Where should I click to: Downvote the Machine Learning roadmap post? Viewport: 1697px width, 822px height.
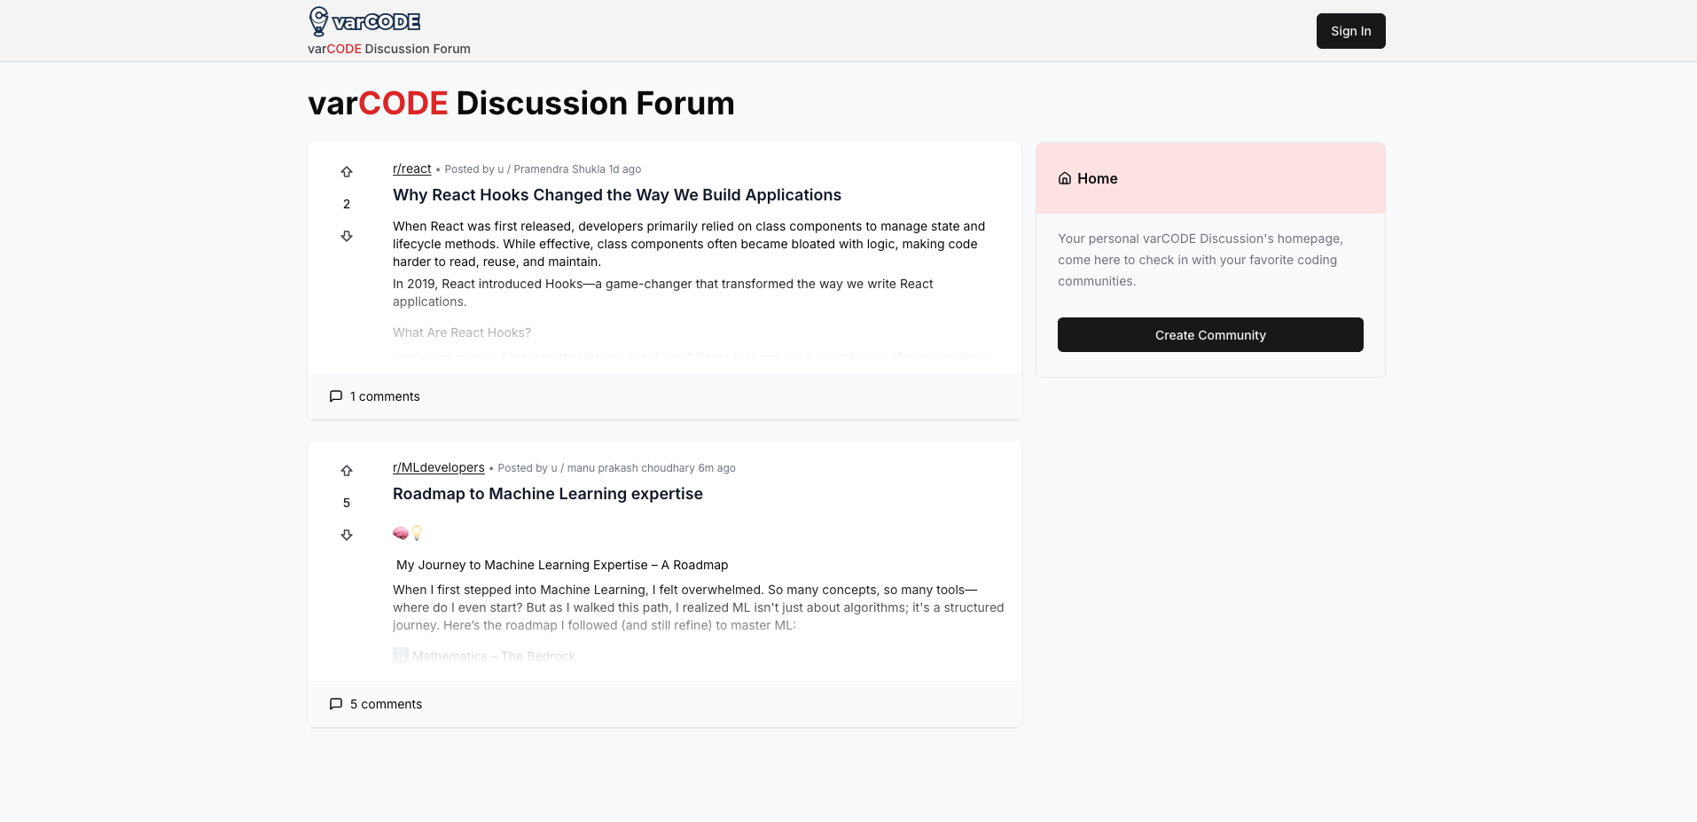coord(347,535)
